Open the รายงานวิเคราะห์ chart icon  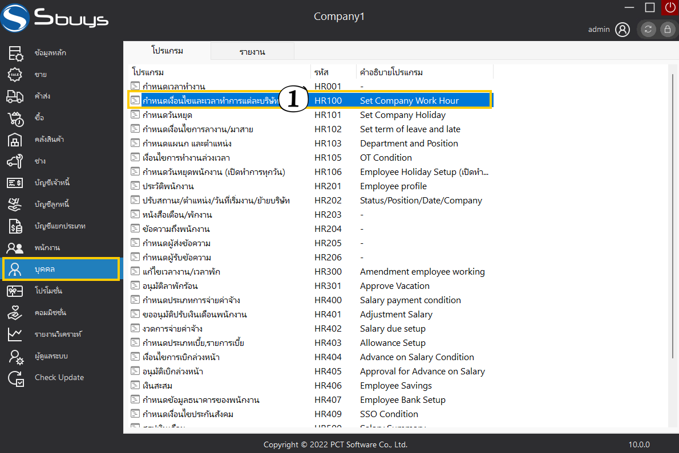[x=15, y=334]
